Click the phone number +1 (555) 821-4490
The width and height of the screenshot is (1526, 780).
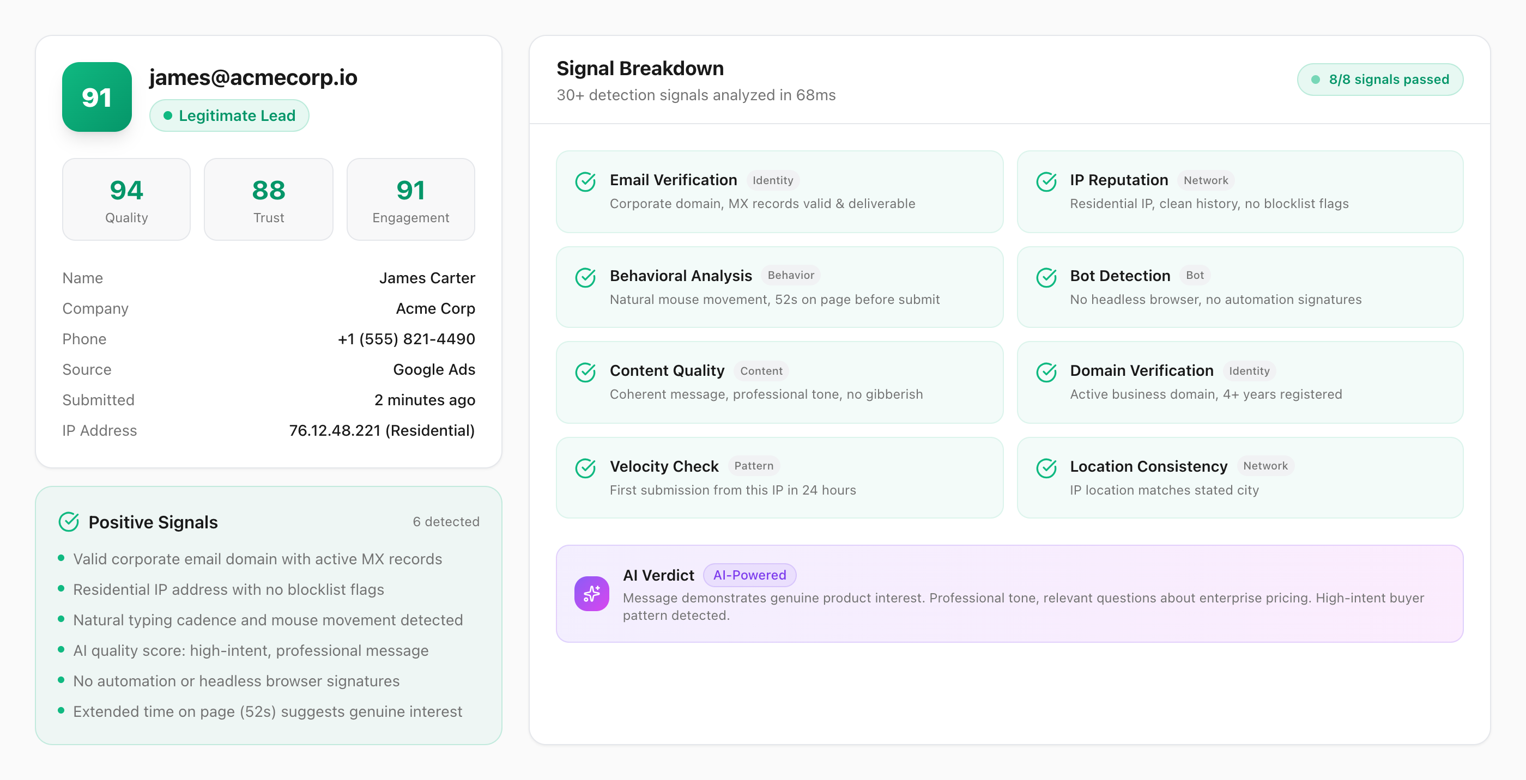coord(407,339)
